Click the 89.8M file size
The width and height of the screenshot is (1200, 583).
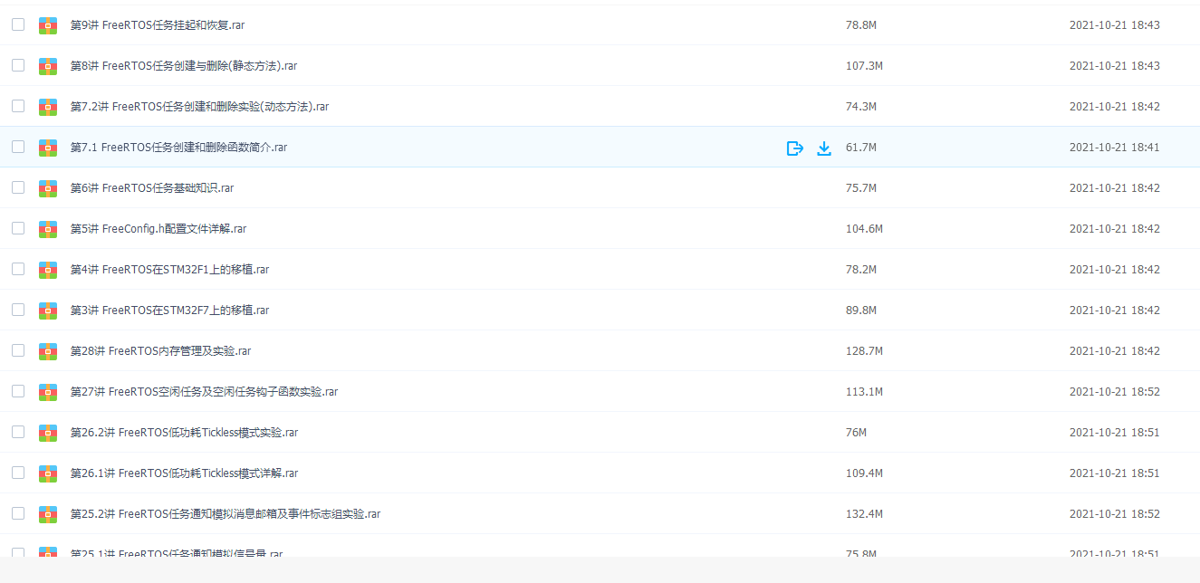860,311
